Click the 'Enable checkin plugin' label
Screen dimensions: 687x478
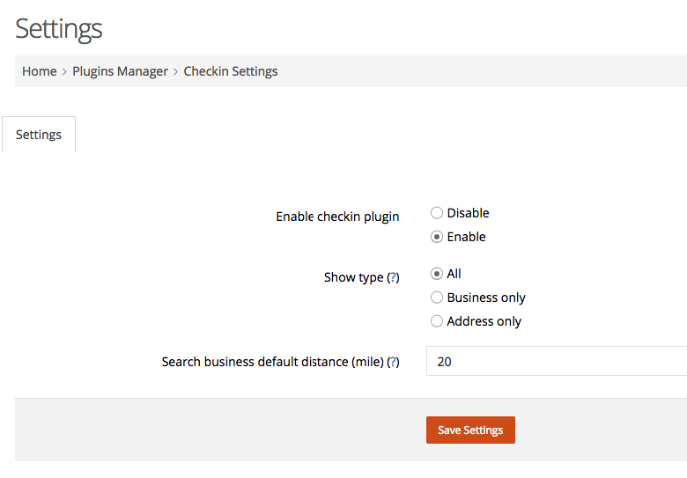click(x=337, y=217)
